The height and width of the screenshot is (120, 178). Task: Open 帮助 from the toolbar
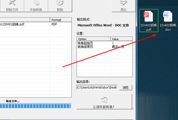point(60,6)
